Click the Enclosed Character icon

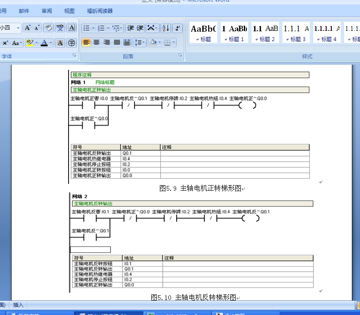point(72,43)
